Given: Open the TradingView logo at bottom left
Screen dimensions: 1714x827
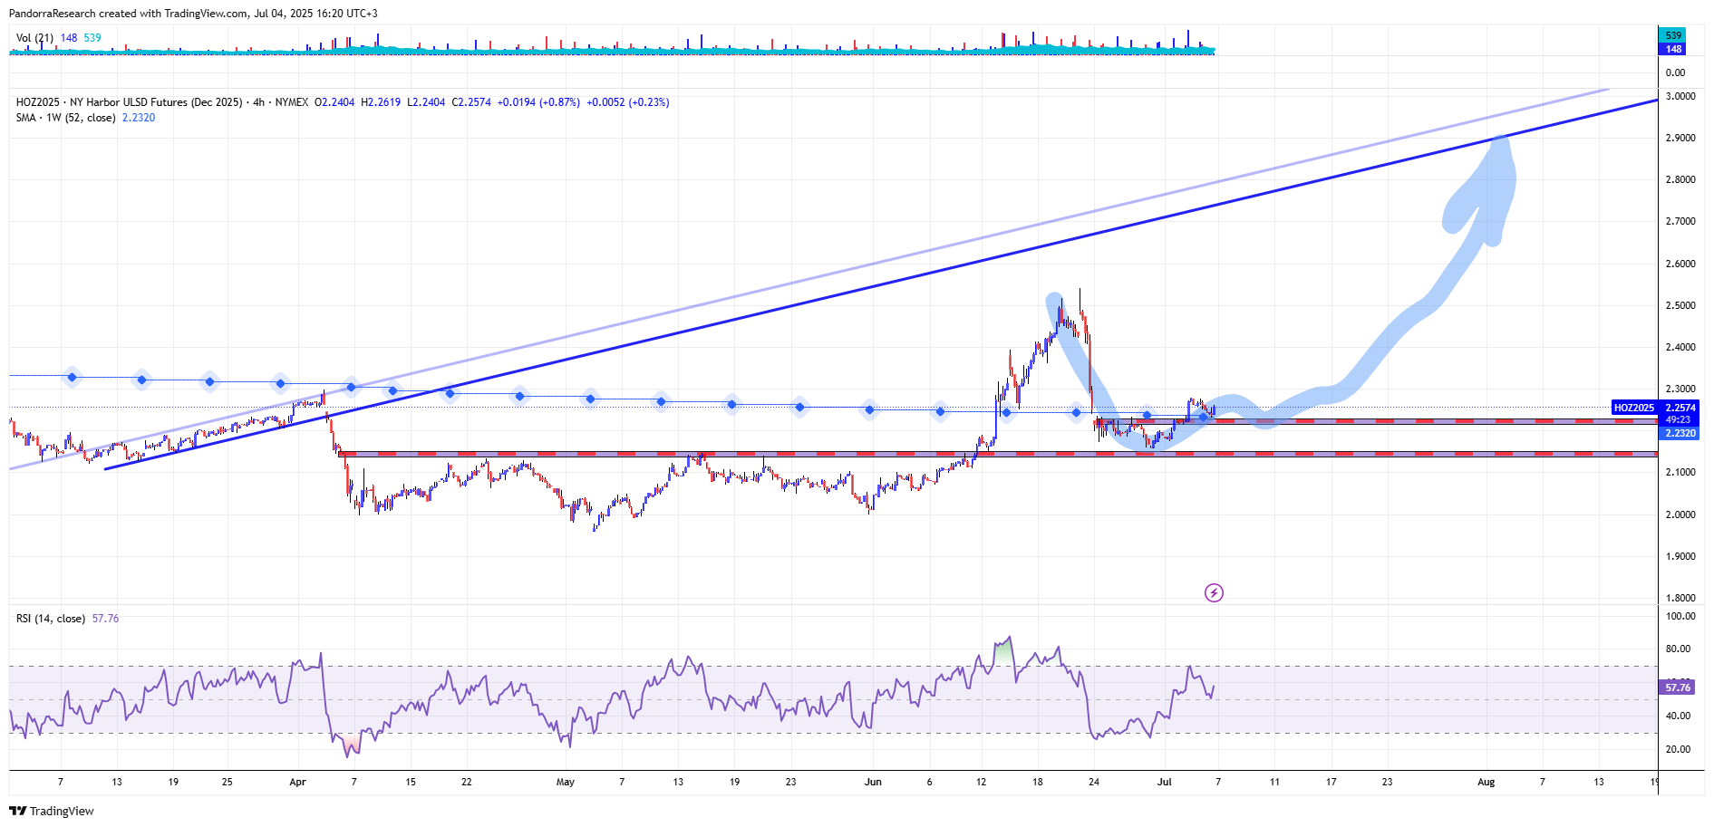Looking at the screenshot, I should click(52, 811).
